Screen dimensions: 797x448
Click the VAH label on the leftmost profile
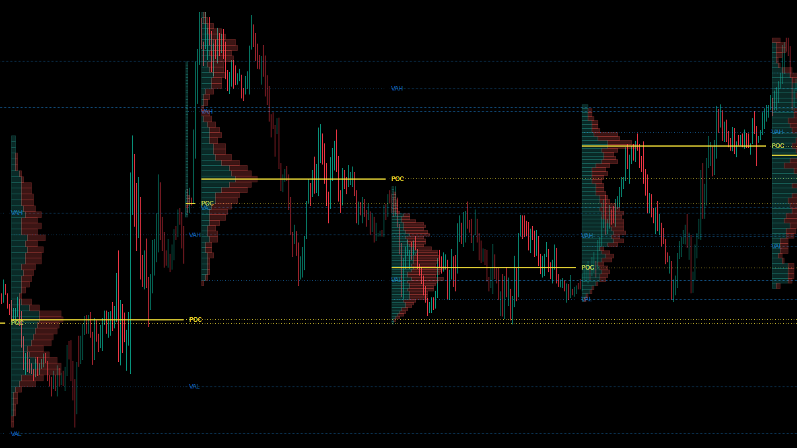[17, 213]
